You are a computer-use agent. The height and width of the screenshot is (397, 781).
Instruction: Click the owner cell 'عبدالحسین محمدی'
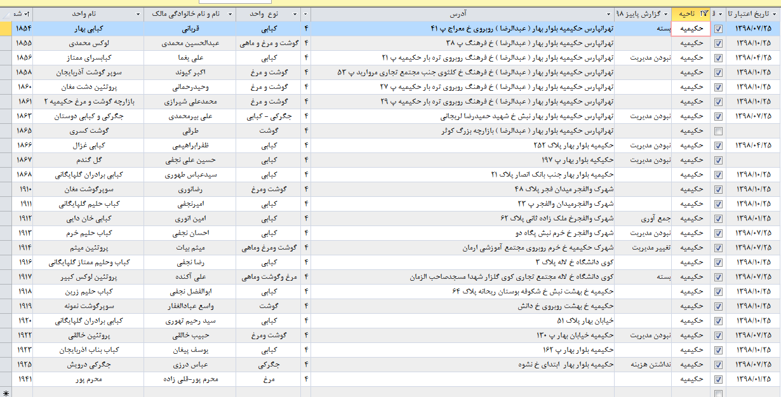click(x=190, y=43)
